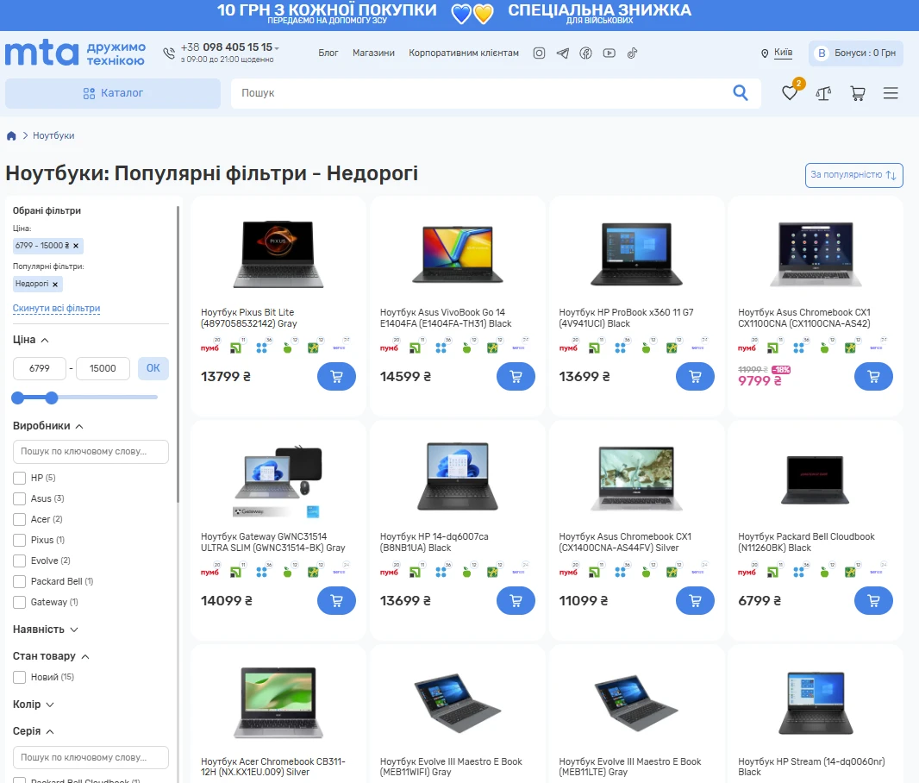Open the wishlist heart icon

(790, 93)
